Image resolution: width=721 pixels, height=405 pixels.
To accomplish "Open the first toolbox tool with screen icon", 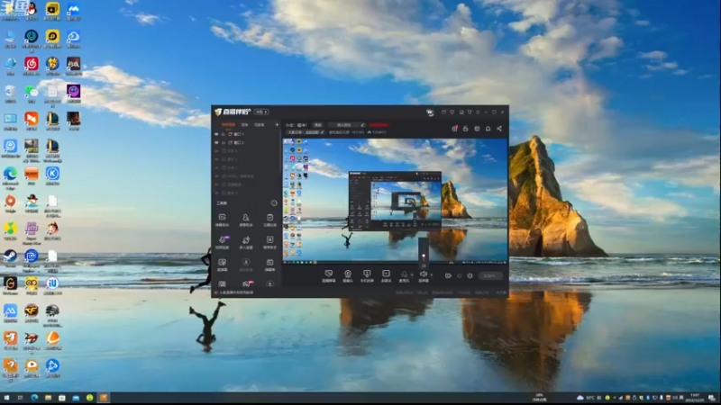I will coord(222,220).
